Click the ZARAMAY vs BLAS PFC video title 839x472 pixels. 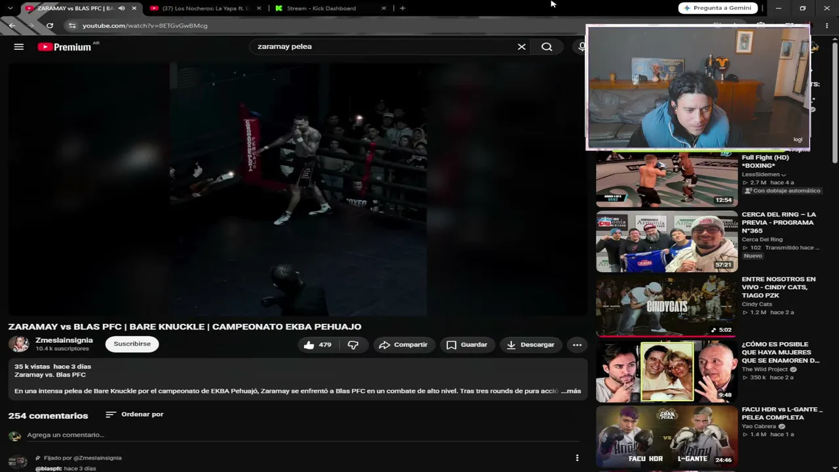pyautogui.click(x=185, y=326)
